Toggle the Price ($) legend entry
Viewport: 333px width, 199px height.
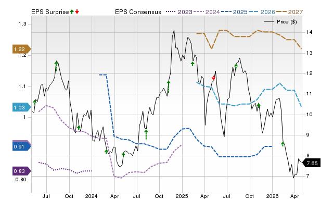[280, 22]
